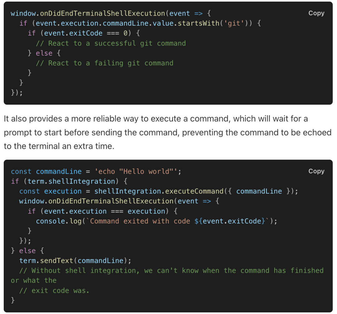Click the term.sendText(commandLine) line
The height and width of the screenshot is (314, 337).
pos(75,261)
